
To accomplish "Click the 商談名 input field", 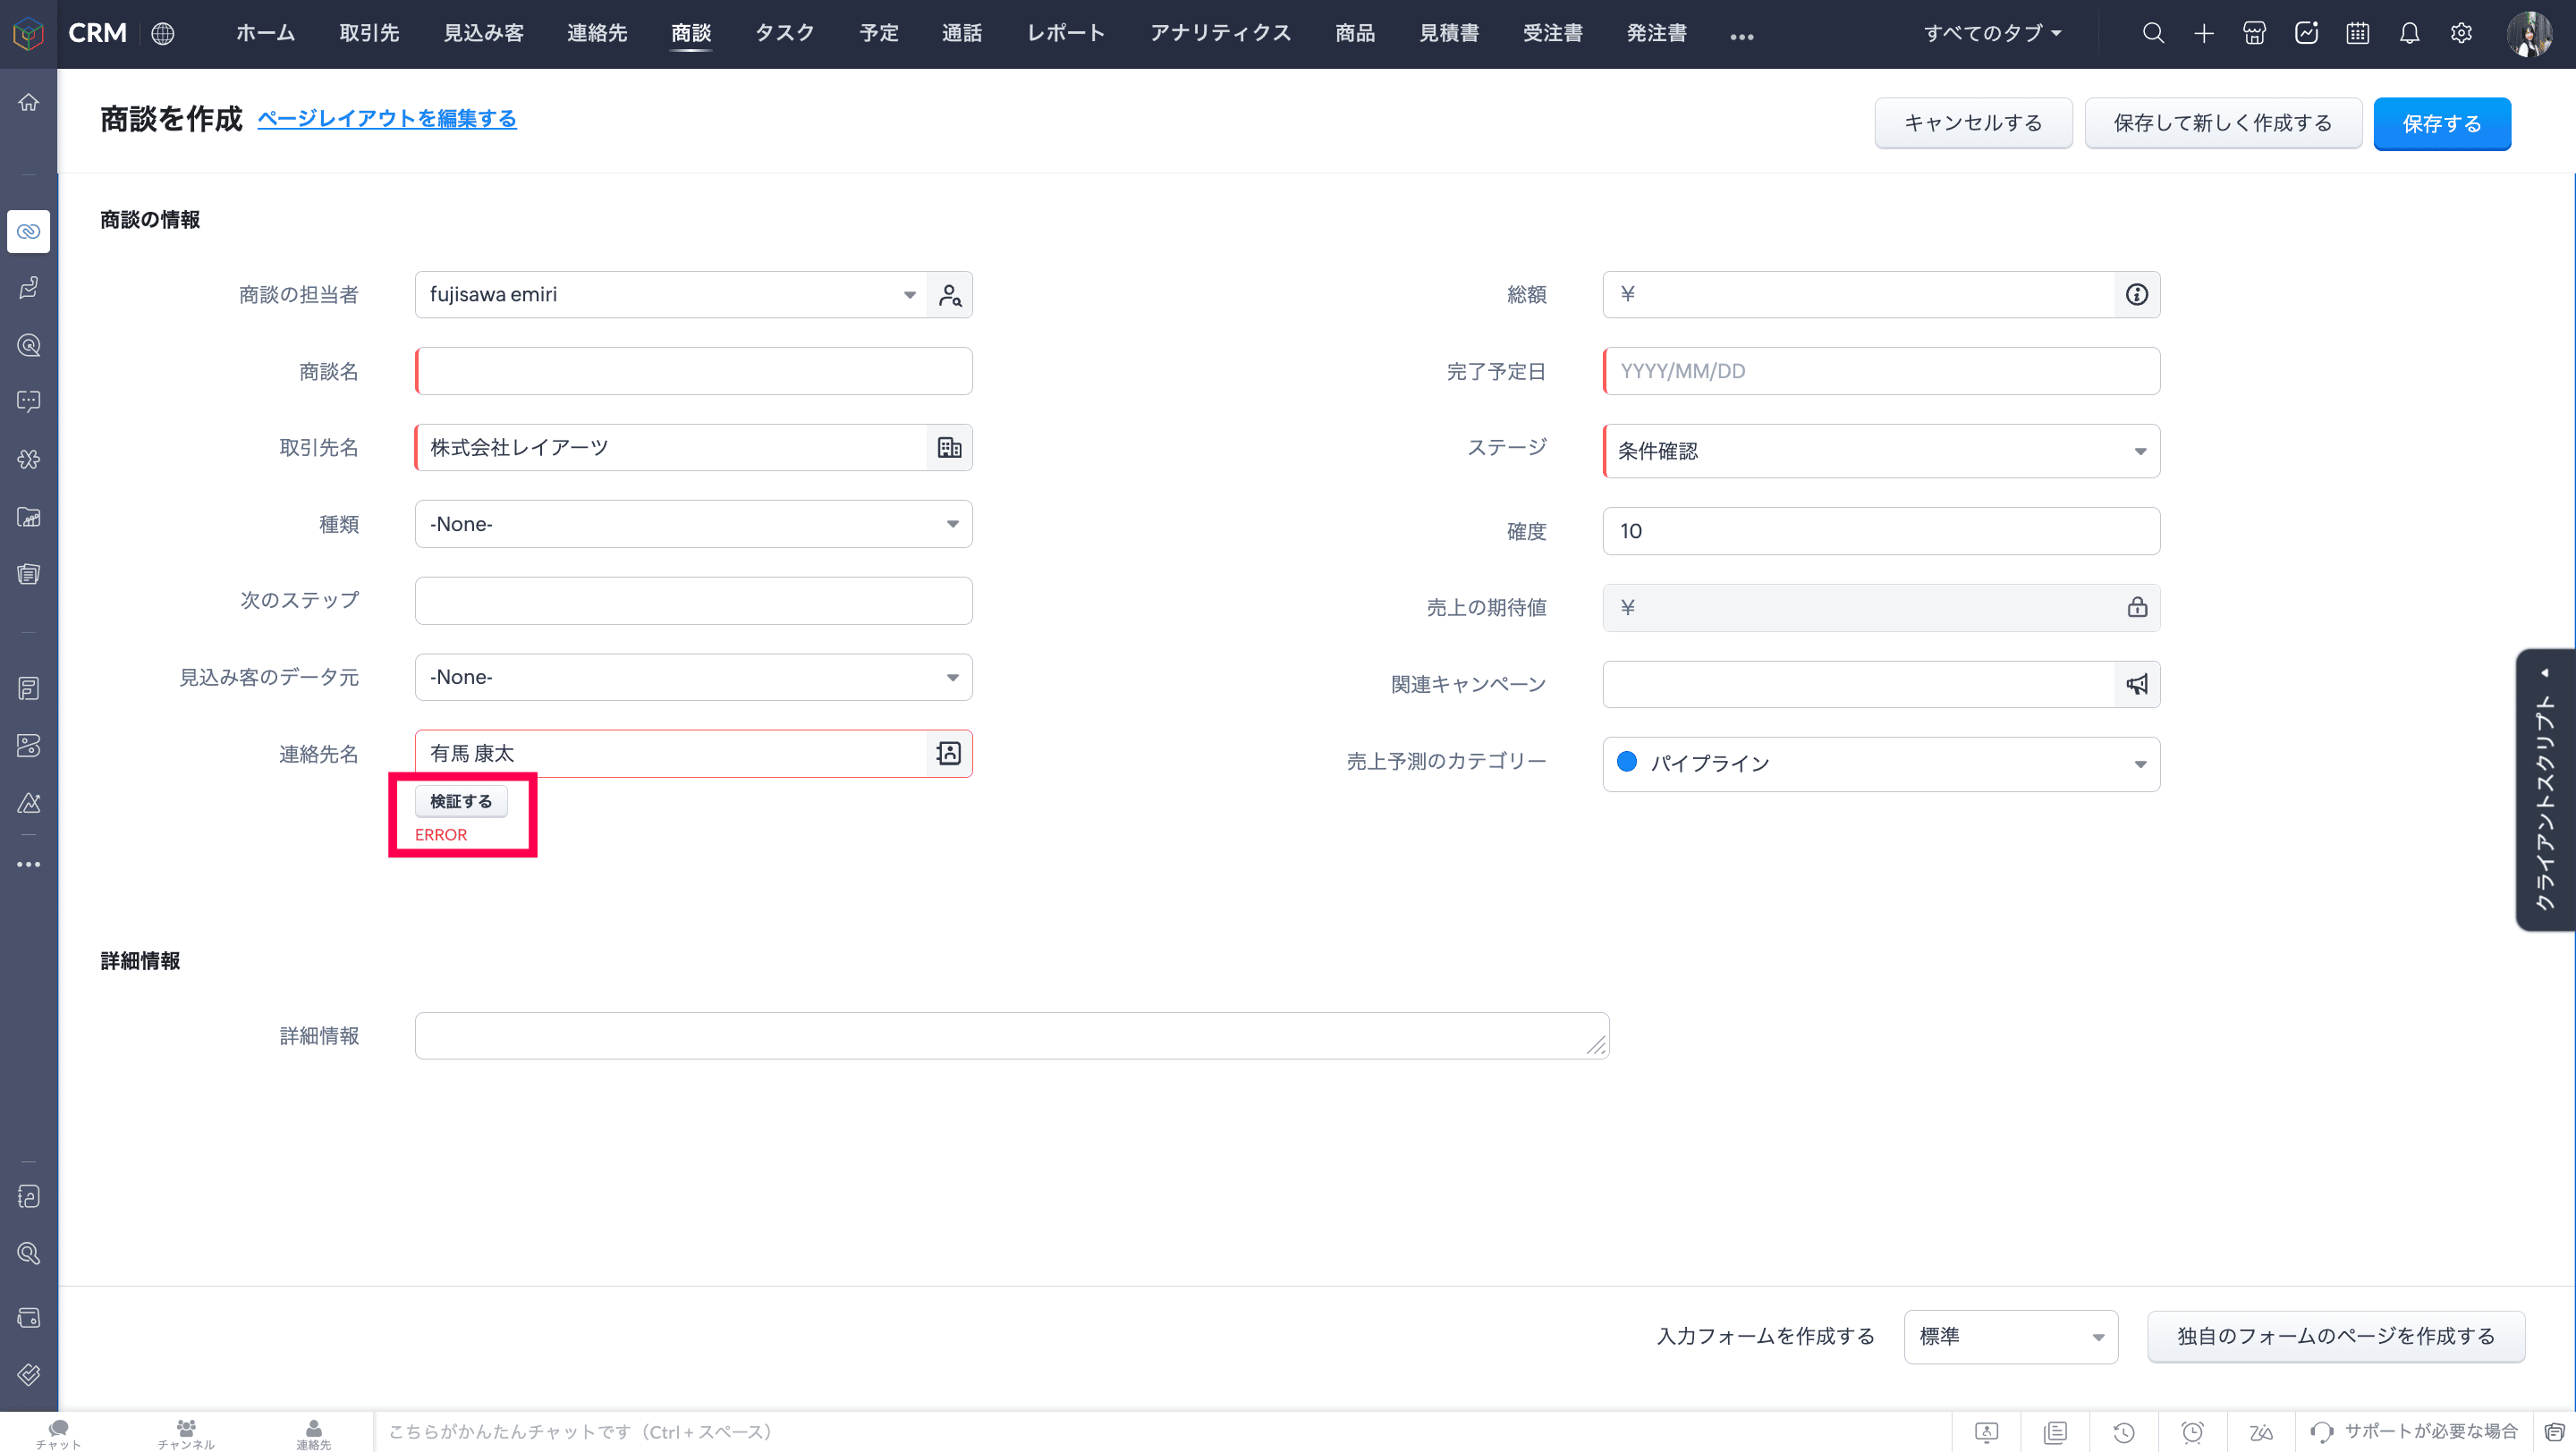I will tap(693, 372).
